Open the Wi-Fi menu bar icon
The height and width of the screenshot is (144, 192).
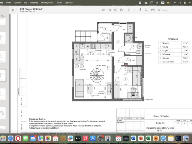coord(175,3)
